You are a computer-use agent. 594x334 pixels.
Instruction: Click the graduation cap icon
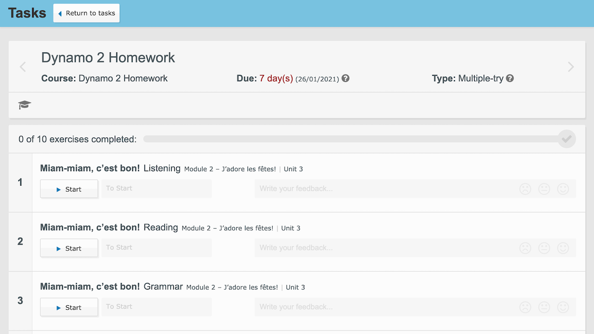point(24,105)
